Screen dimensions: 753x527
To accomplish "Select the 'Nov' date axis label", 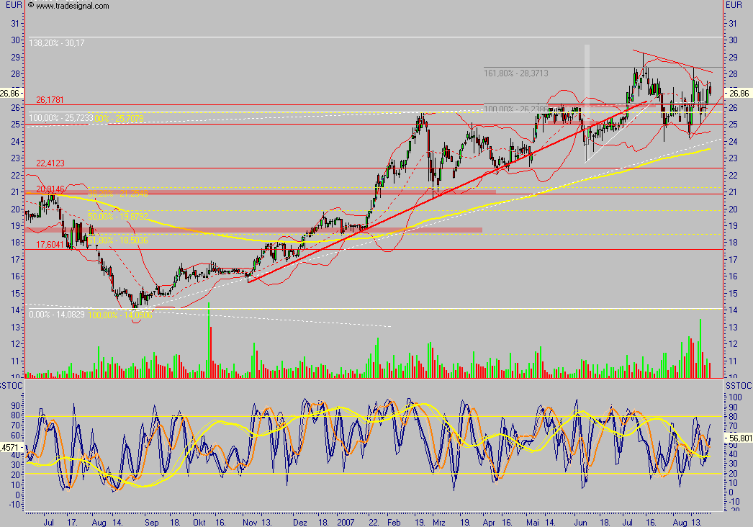I will click(250, 523).
